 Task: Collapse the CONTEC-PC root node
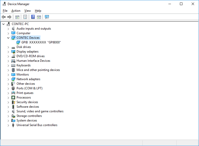pos(3,24)
